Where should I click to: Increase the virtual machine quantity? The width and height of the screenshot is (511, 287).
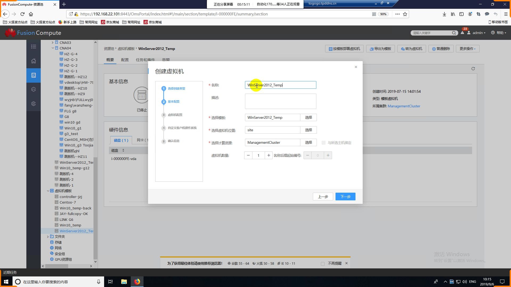(268, 155)
